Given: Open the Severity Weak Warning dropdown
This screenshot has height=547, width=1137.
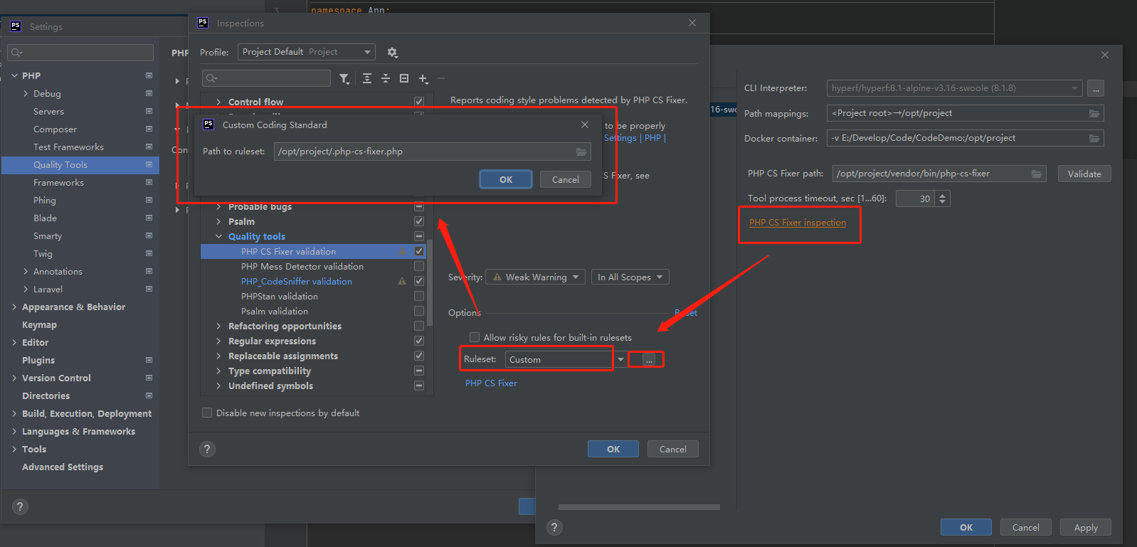Looking at the screenshot, I should [x=536, y=277].
